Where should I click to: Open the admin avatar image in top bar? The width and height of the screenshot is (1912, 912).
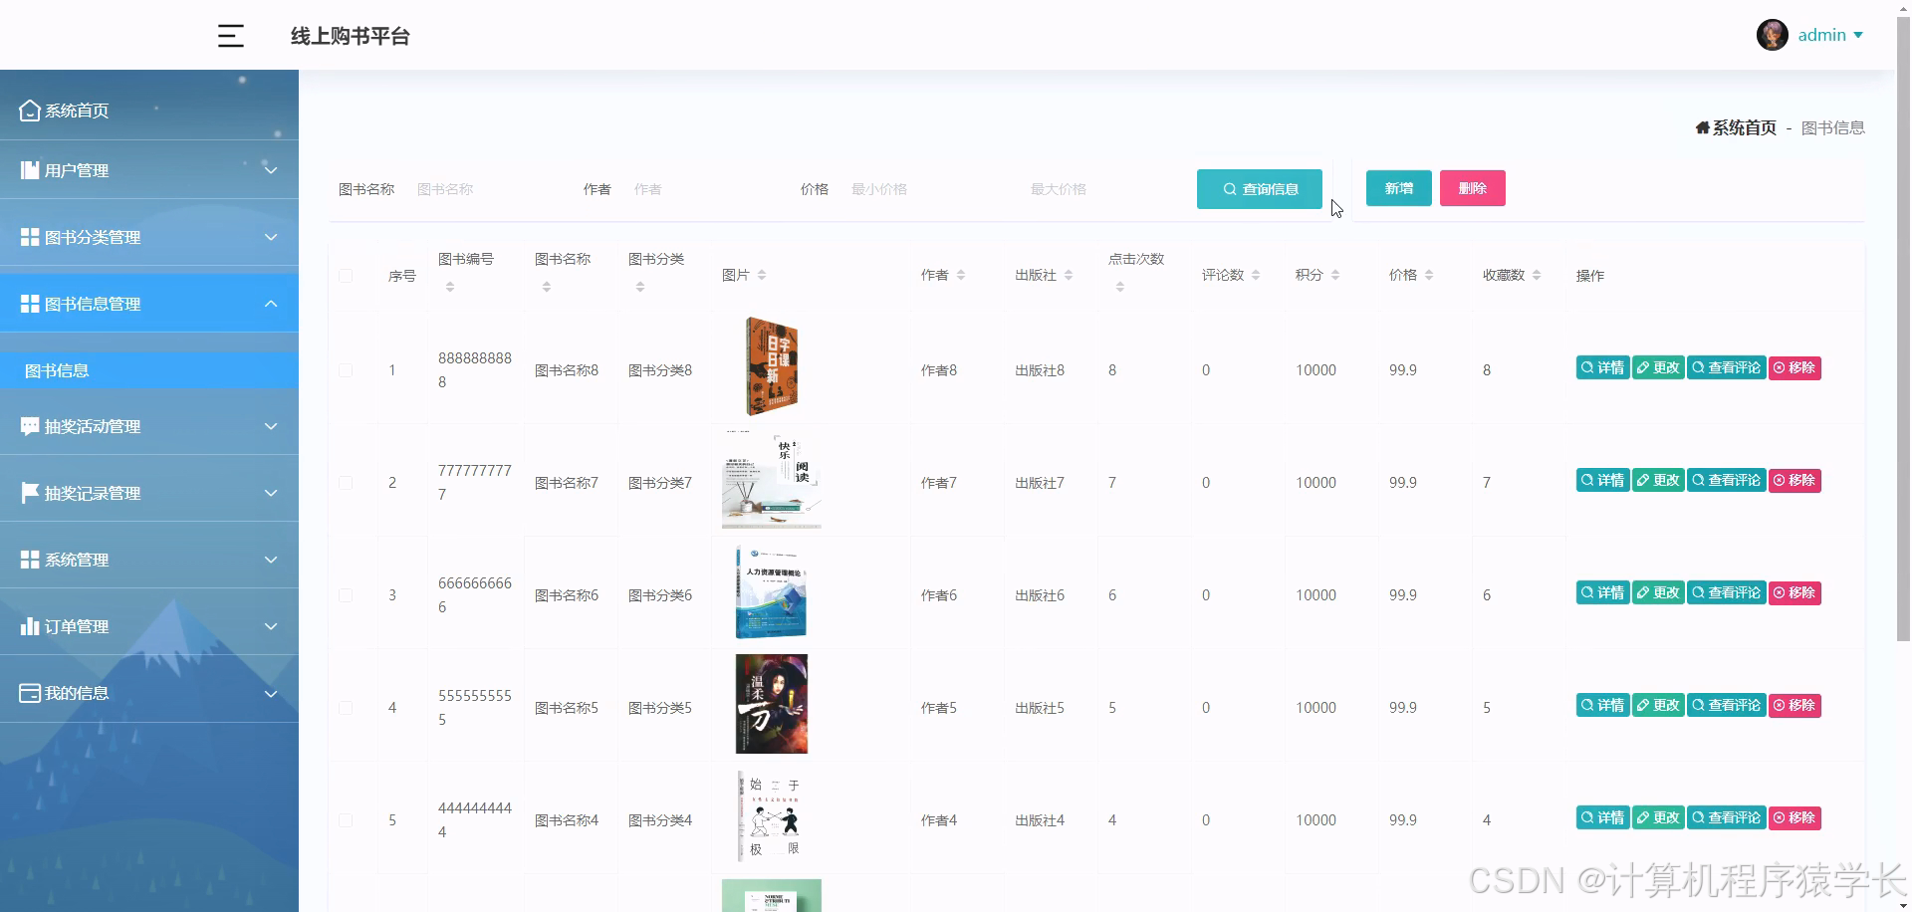tap(1772, 35)
